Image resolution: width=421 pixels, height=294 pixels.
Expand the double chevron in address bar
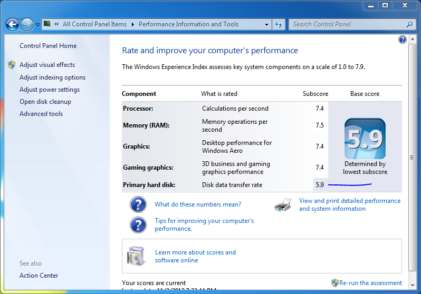pyautogui.click(x=56, y=24)
